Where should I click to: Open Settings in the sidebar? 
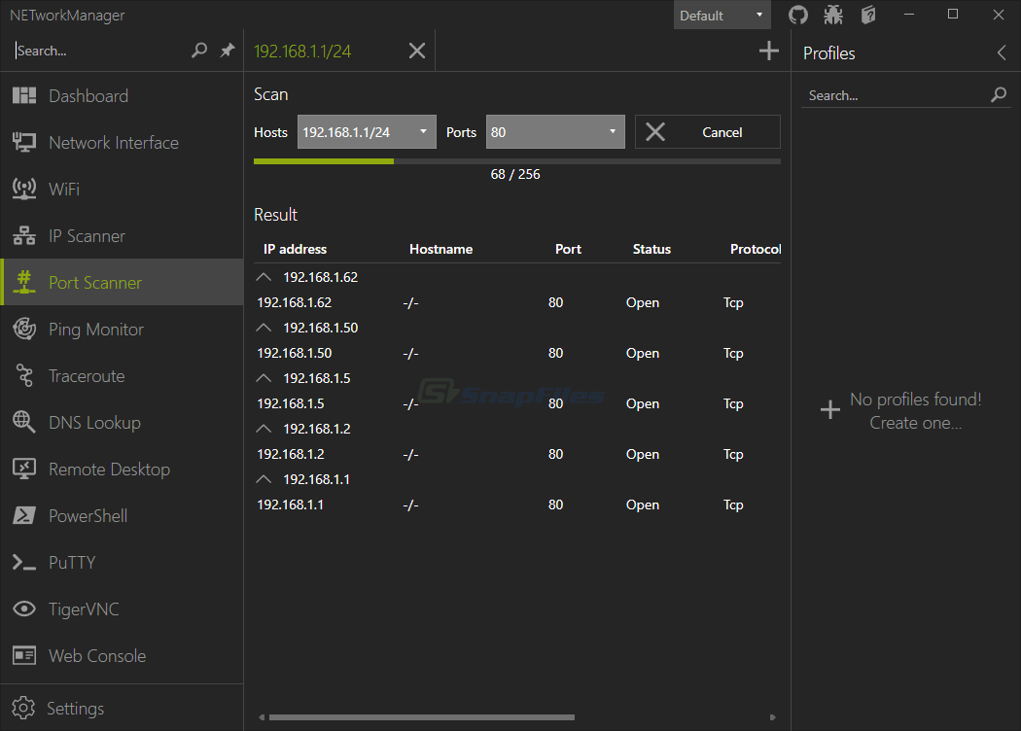[123, 708]
